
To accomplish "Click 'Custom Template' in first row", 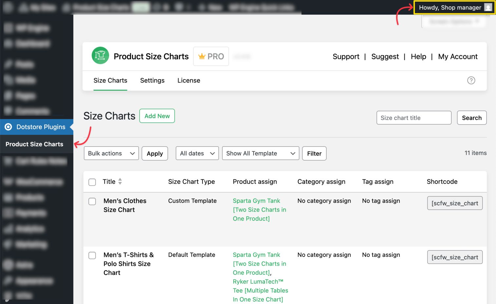I will (x=192, y=201).
